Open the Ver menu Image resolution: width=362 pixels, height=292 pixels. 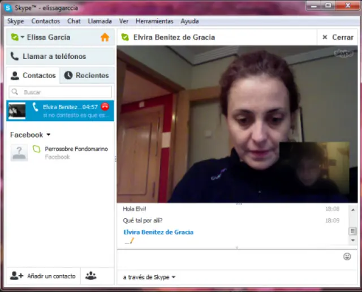[123, 22]
